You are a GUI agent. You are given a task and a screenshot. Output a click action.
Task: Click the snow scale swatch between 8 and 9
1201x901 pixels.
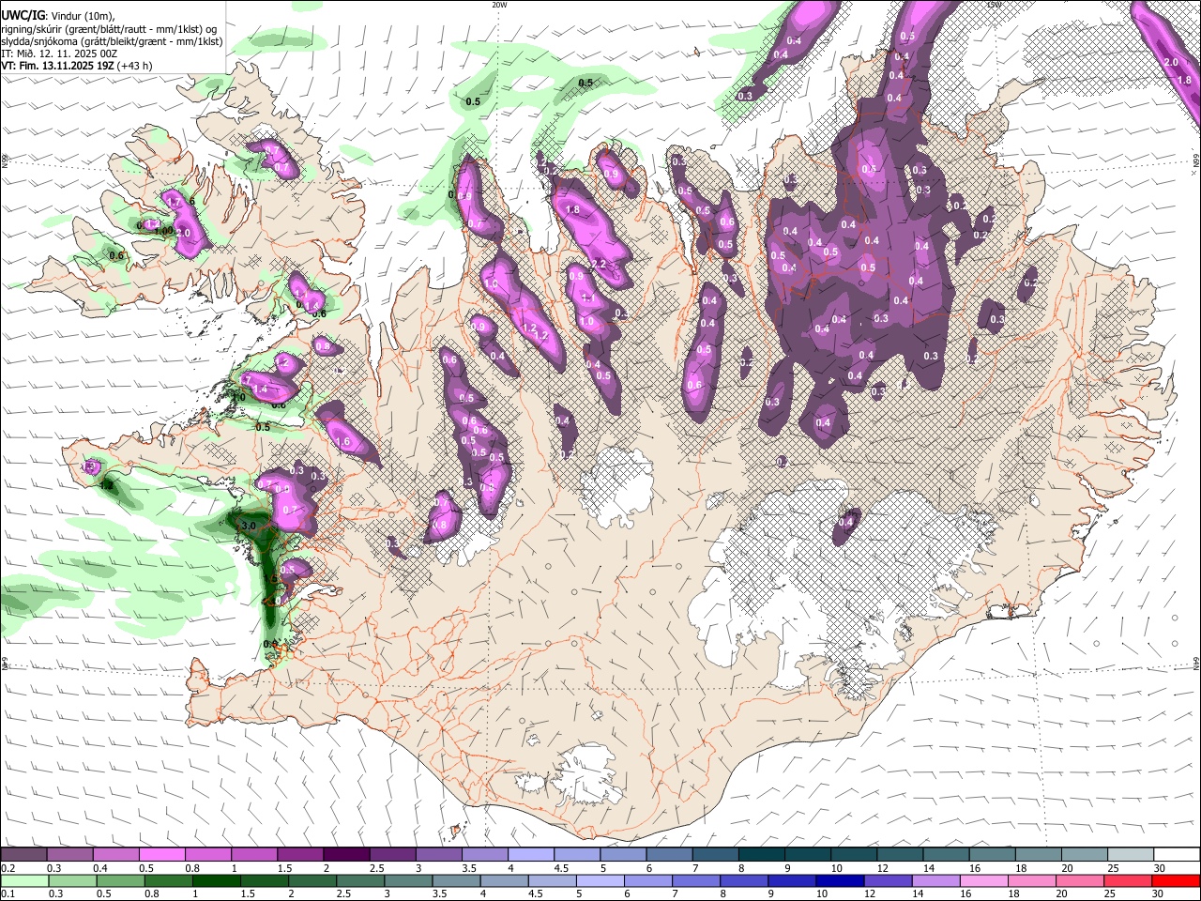click(761, 854)
